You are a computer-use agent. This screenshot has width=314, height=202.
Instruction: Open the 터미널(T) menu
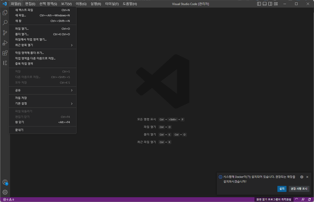pos(112,4)
